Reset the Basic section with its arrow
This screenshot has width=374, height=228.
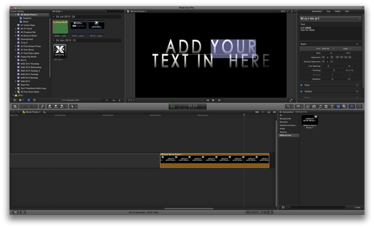pyautogui.click(x=357, y=44)
